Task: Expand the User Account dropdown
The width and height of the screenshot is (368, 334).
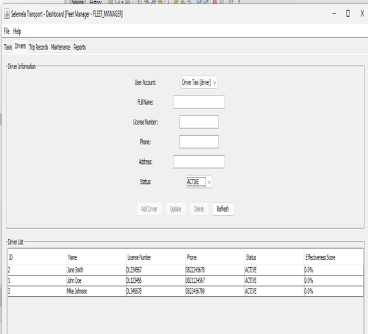Action: 199,82
